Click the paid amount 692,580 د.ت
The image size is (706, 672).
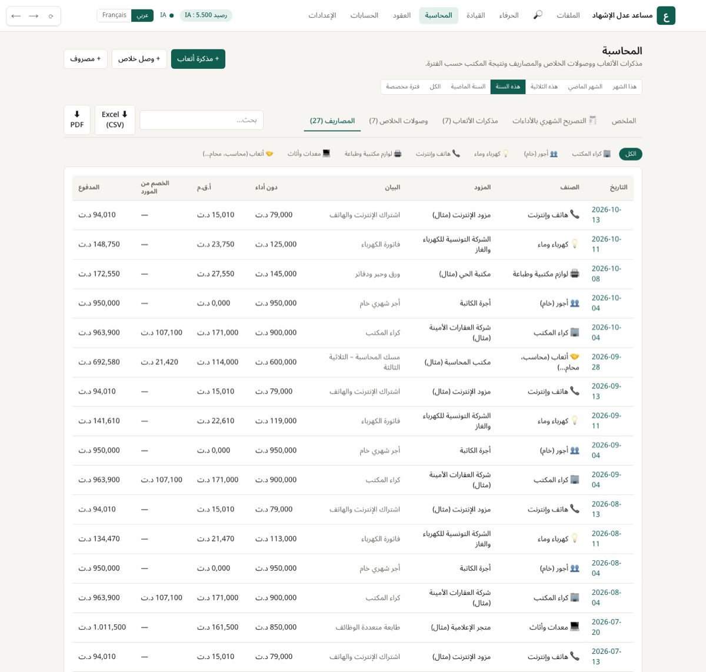tap(99, 362)
